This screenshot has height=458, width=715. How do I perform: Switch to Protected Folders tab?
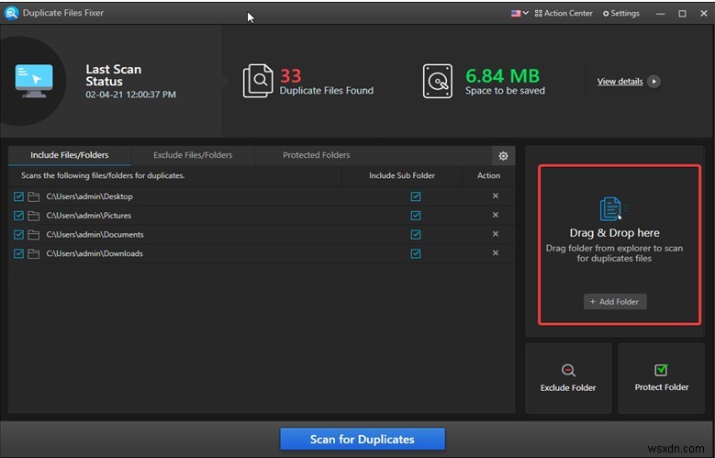(x=317, y=155)
